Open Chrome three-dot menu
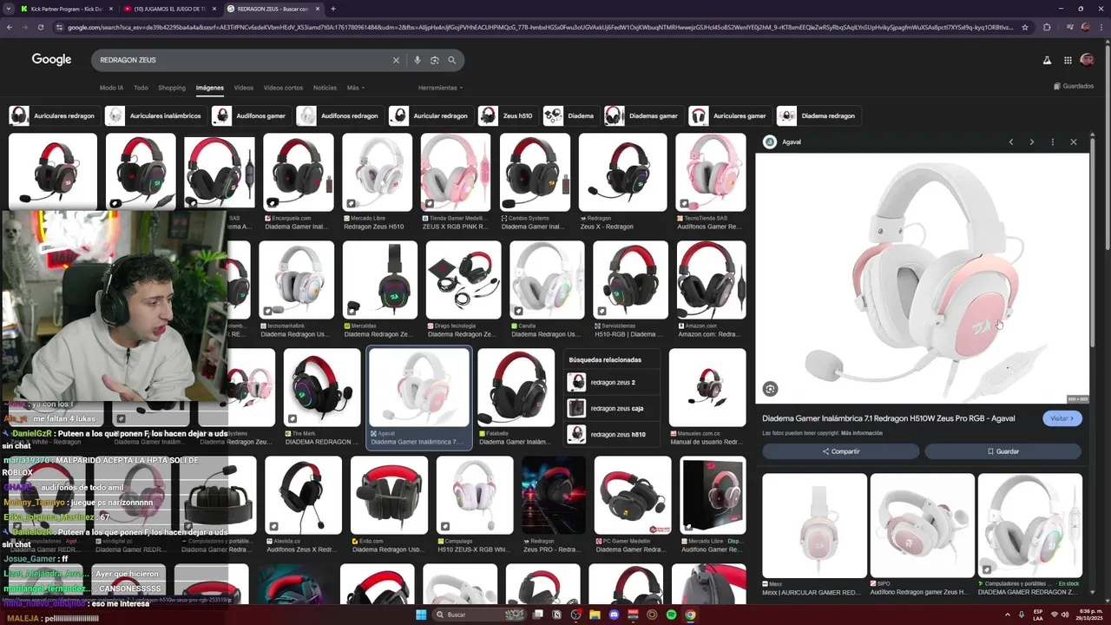1111x625 pixels. coord(1101,27)
